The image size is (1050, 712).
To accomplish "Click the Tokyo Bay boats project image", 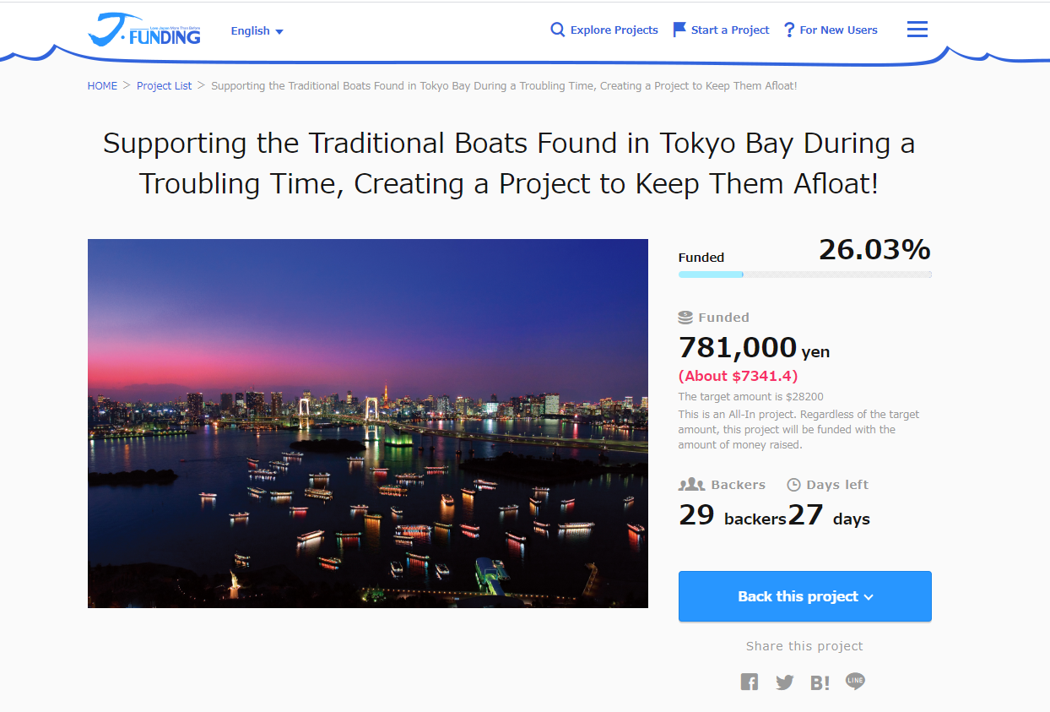I will pos(368,423).
